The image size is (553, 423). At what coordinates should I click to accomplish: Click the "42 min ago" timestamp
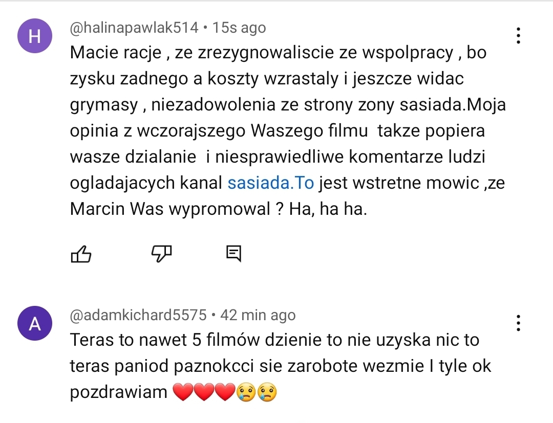[x=258, y=315]
